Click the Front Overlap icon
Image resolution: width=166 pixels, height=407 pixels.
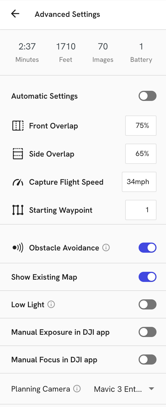point(18,126)
